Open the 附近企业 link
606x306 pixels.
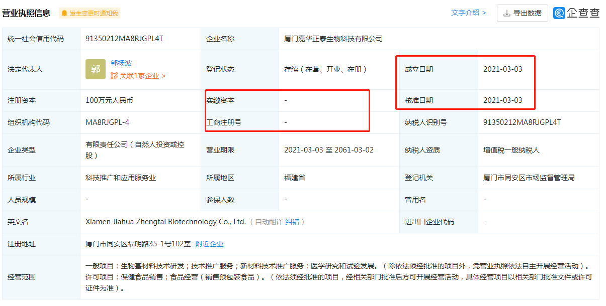coord(209,244)
